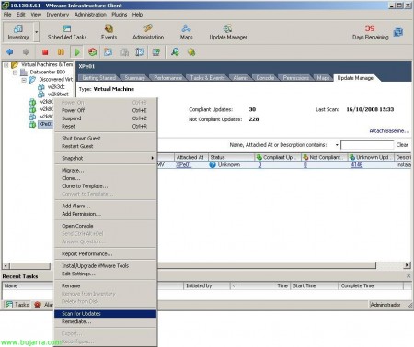Open Events view icon
The height and width of the screenshot is (347, 414).
109,32
